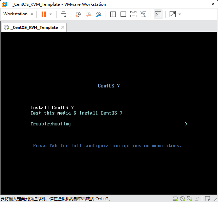Open the message log icon in status bar
The height and width of the screenshot is (202, 218).
(x=208, y=198)
